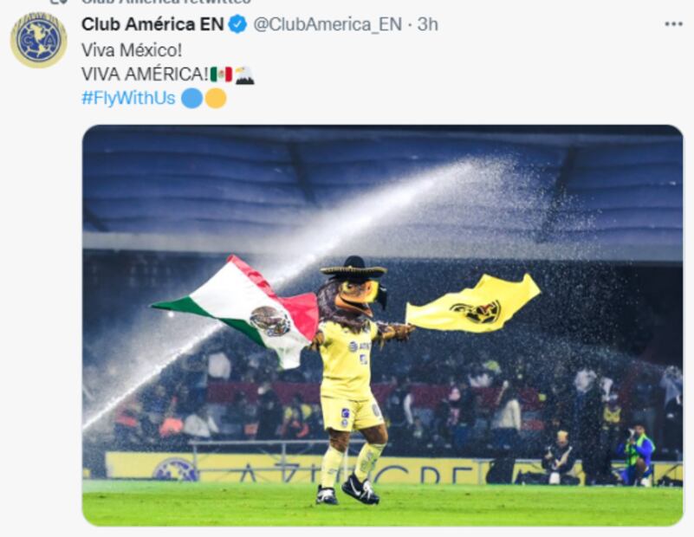694x537 pixels.
Task: Click the yellow América flag in photo
Action: (472, 305)
